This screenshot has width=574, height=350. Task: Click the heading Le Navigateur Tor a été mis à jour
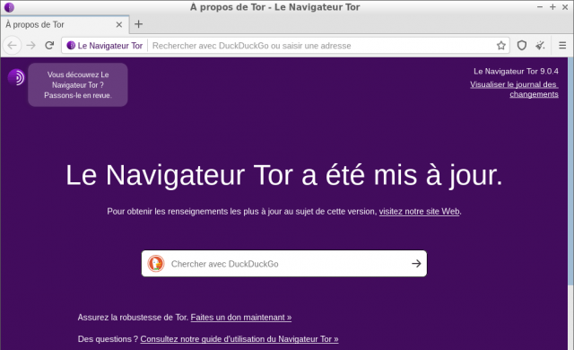284,175
